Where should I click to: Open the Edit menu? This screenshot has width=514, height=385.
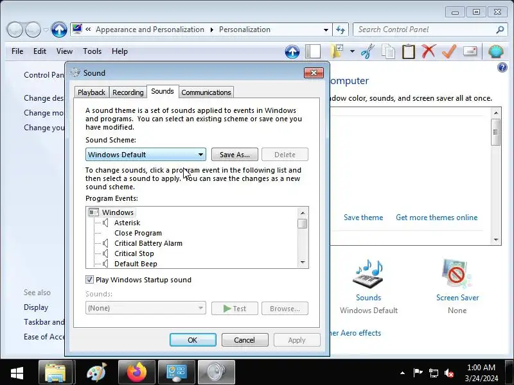(x=40, y=51)
